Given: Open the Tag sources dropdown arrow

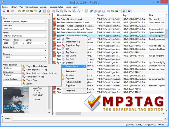Looking at the screenshot, I should tap(120, 11).
